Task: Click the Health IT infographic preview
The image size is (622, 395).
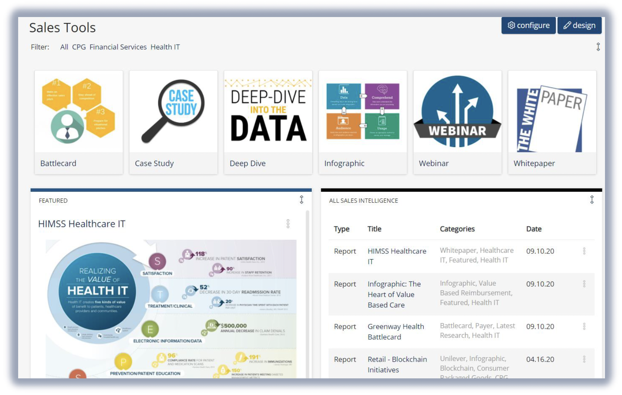Action: pos(170,306)
